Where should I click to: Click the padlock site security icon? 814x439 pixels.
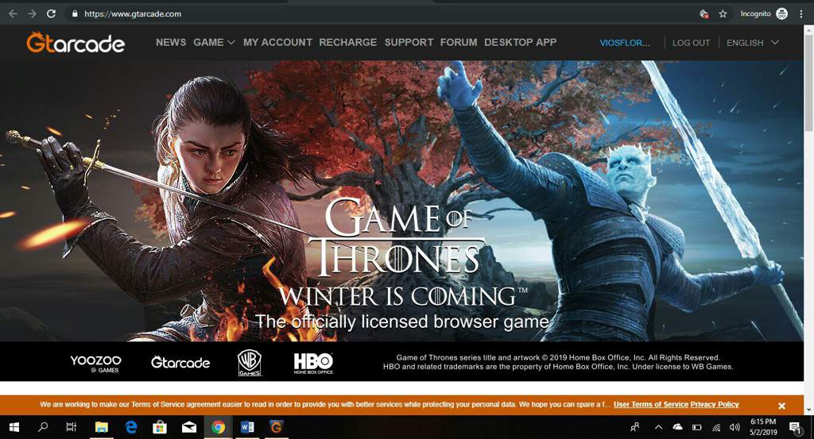75,14
